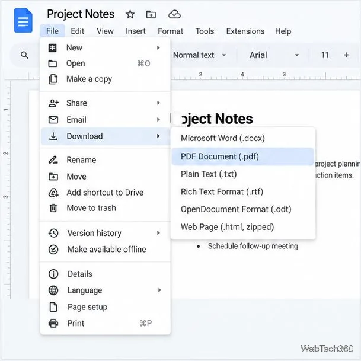Download as OpenDocument Format (.odt)
Image resolution: width=361 pixels, height=361 pixels.
[243, 209]
